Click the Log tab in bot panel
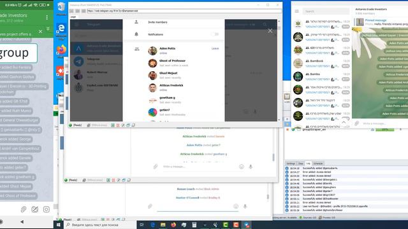This screenshot has height=229, width=408. click(308, 163)
